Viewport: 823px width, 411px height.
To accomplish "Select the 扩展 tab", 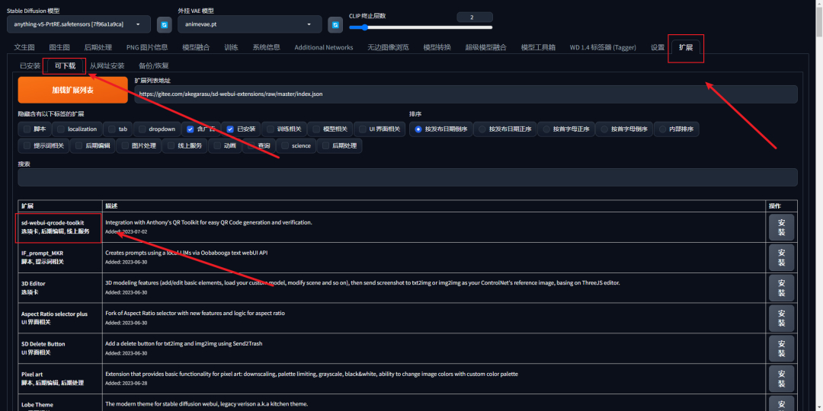I will pyautogui.click(x=686, y=47).
